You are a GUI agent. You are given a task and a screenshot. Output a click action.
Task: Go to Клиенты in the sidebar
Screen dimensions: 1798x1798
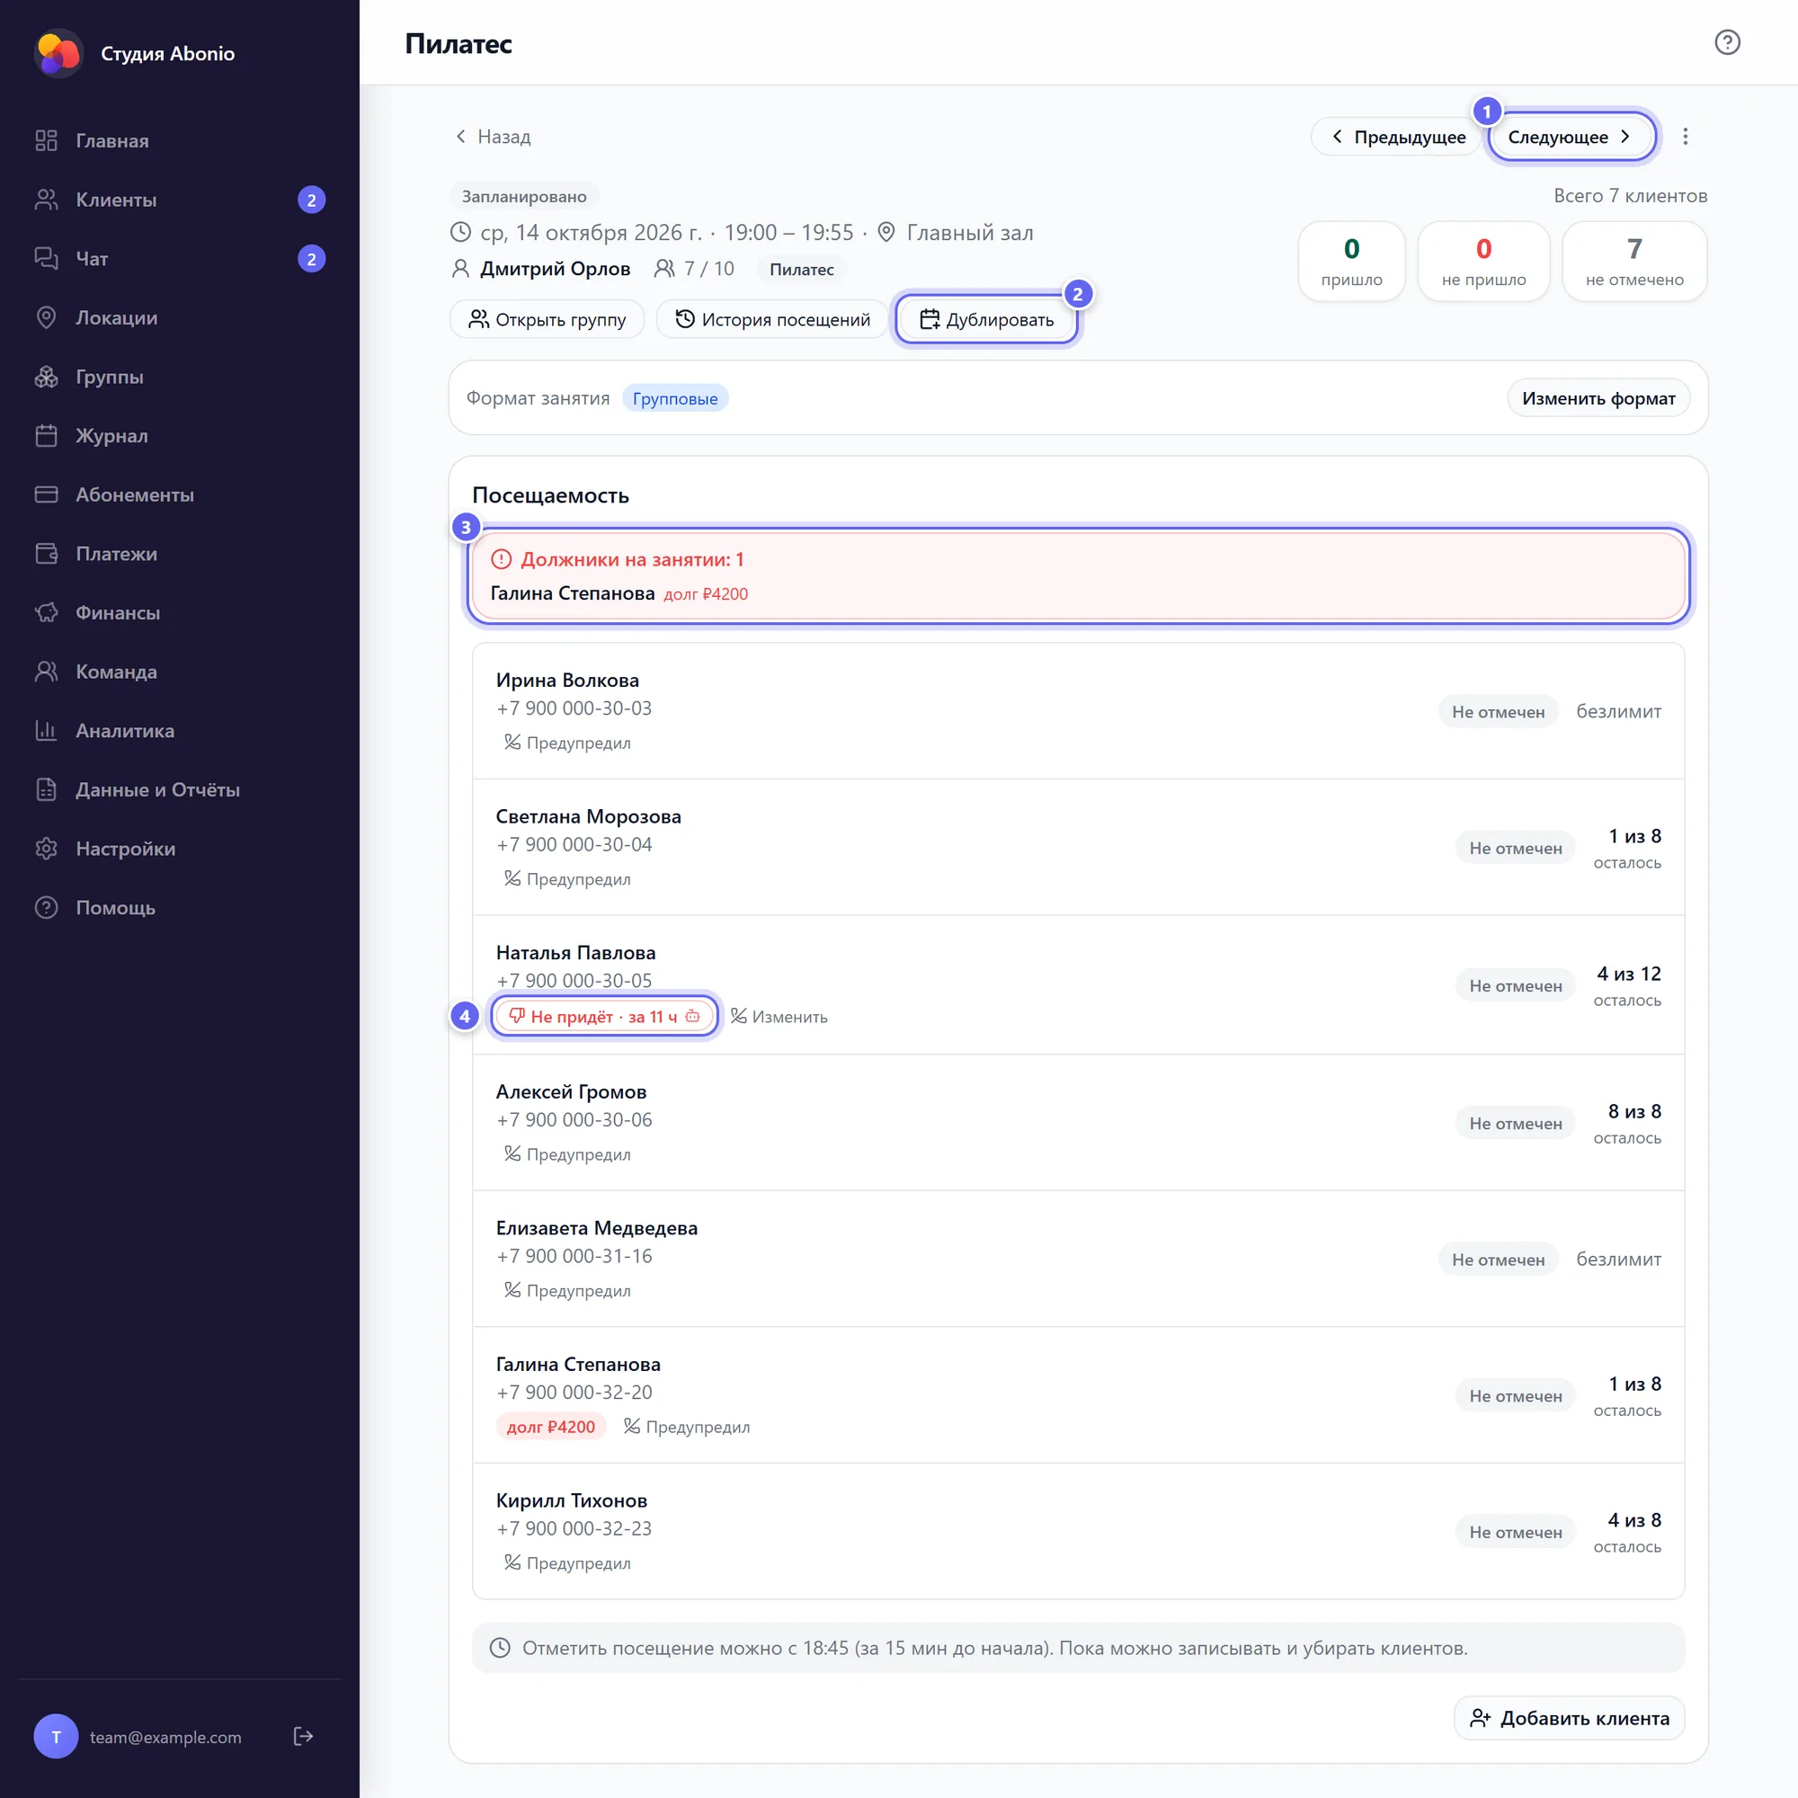pyautogui.click(x=180, y=200)
